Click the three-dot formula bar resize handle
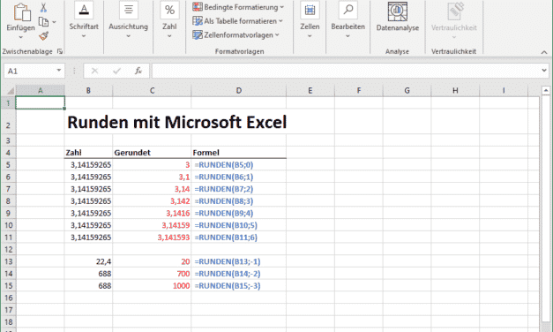553x332 pixels. 74,71
